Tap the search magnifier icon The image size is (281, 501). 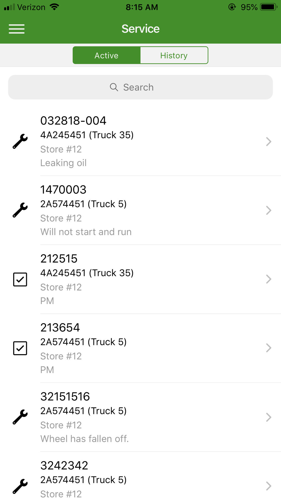[114, 87]
